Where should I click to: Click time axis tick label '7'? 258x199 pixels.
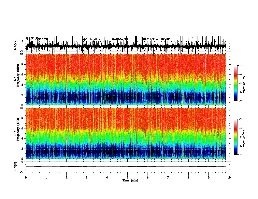click(168, 178)
